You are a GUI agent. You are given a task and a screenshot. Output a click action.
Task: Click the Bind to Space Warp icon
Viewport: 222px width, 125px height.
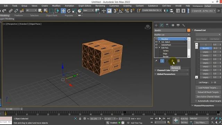(x=22, y=11)
